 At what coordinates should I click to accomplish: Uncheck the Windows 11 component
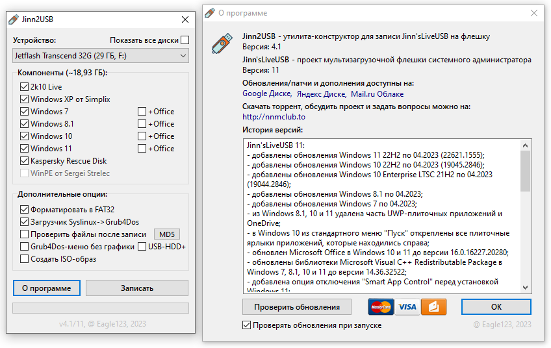tap(24, 148)
